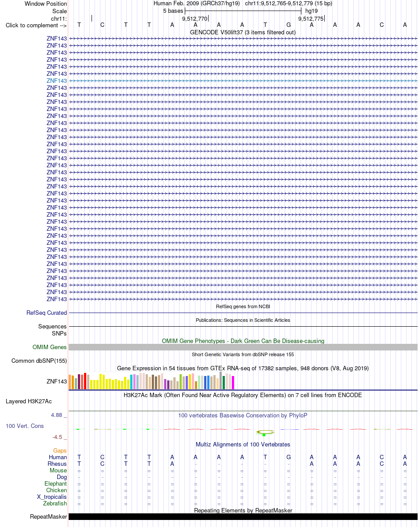Click the G base in the complement row
The image size is (418, 527).
pyautogui.click(x=289, y=25)
